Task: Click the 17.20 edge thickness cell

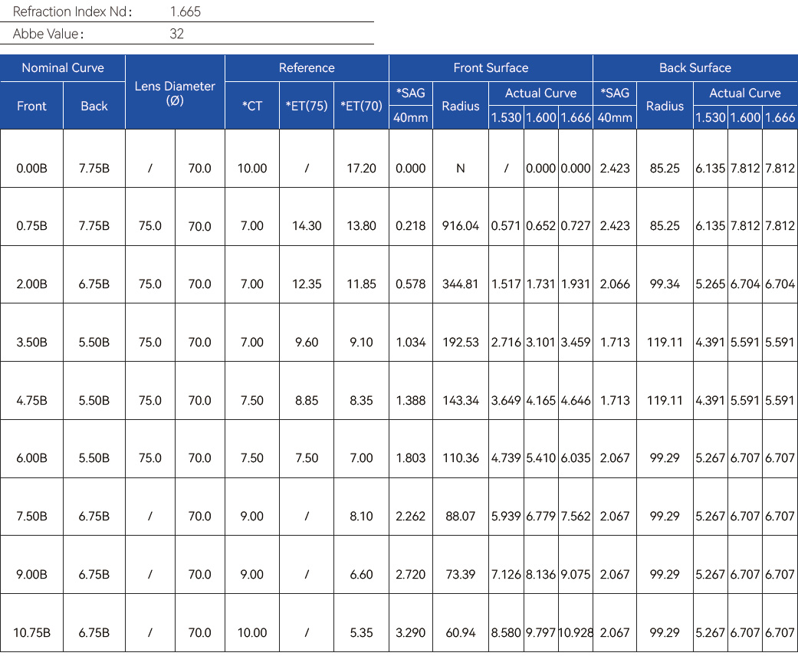Action: coord(361,168)
